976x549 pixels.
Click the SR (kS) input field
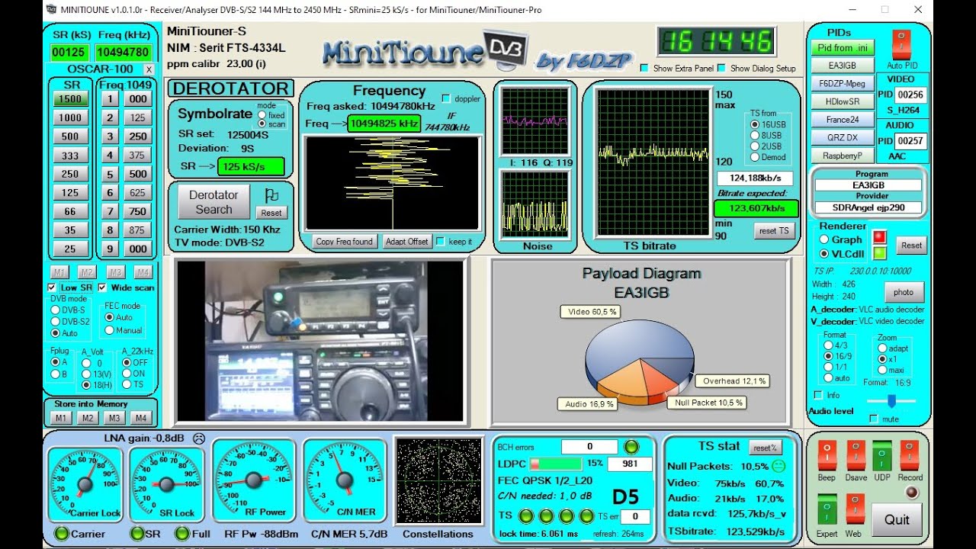[69, 53]
